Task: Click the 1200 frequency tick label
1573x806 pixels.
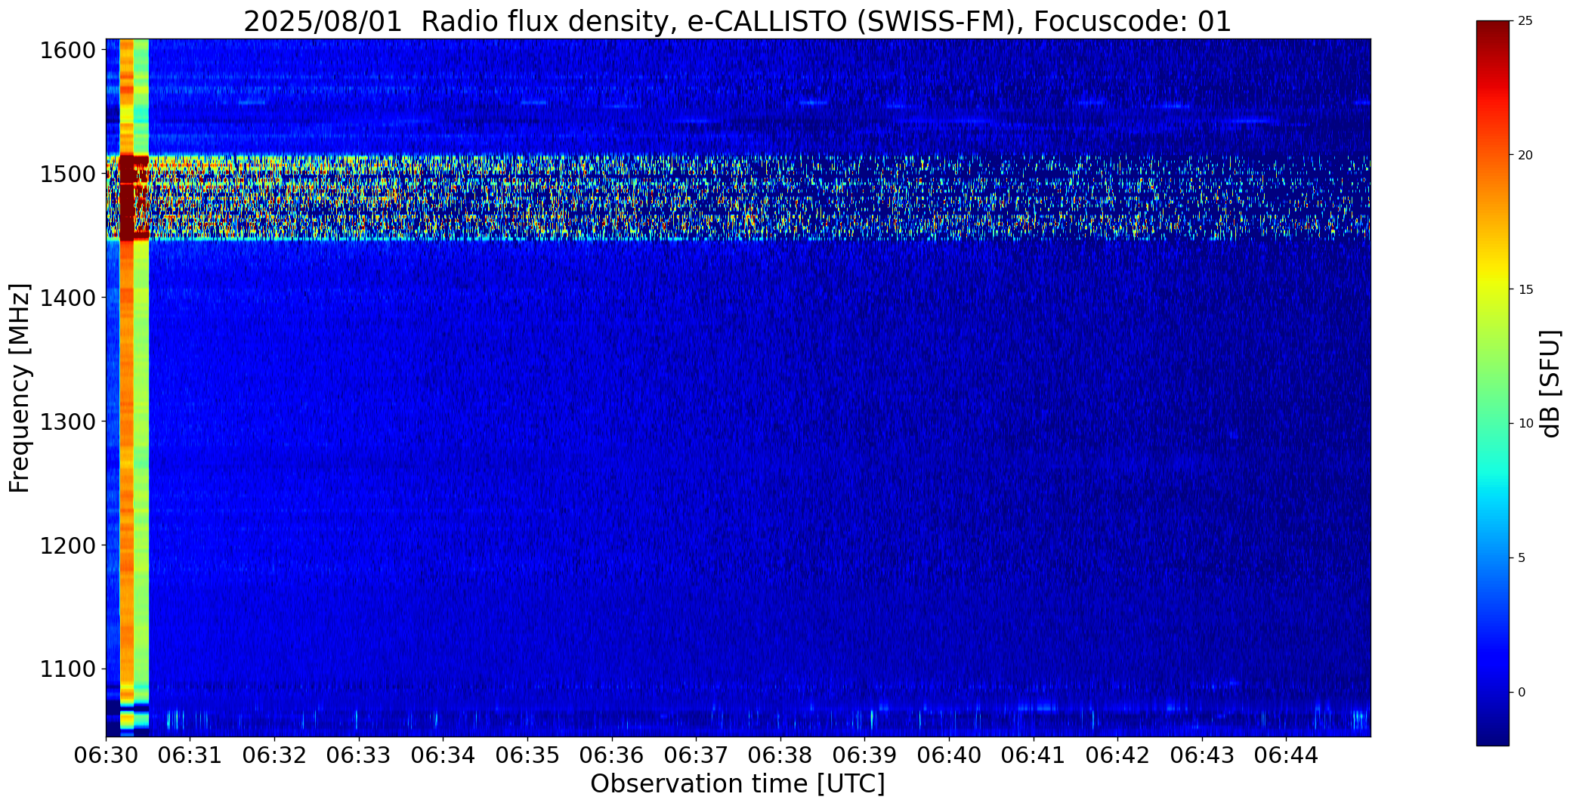Action: point(68,545)
